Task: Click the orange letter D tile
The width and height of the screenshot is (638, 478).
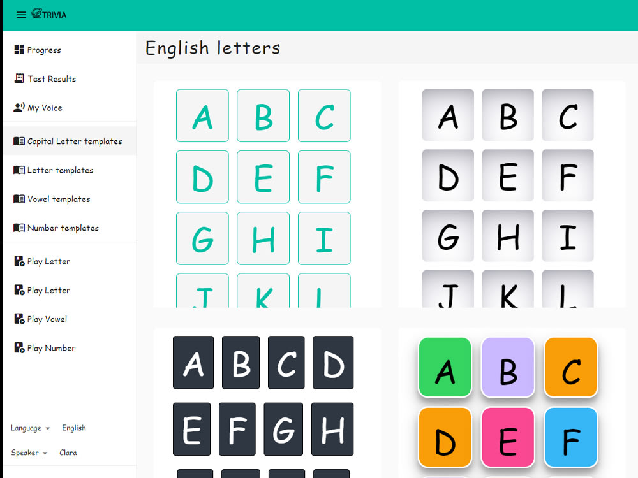Action: point(445,437)
